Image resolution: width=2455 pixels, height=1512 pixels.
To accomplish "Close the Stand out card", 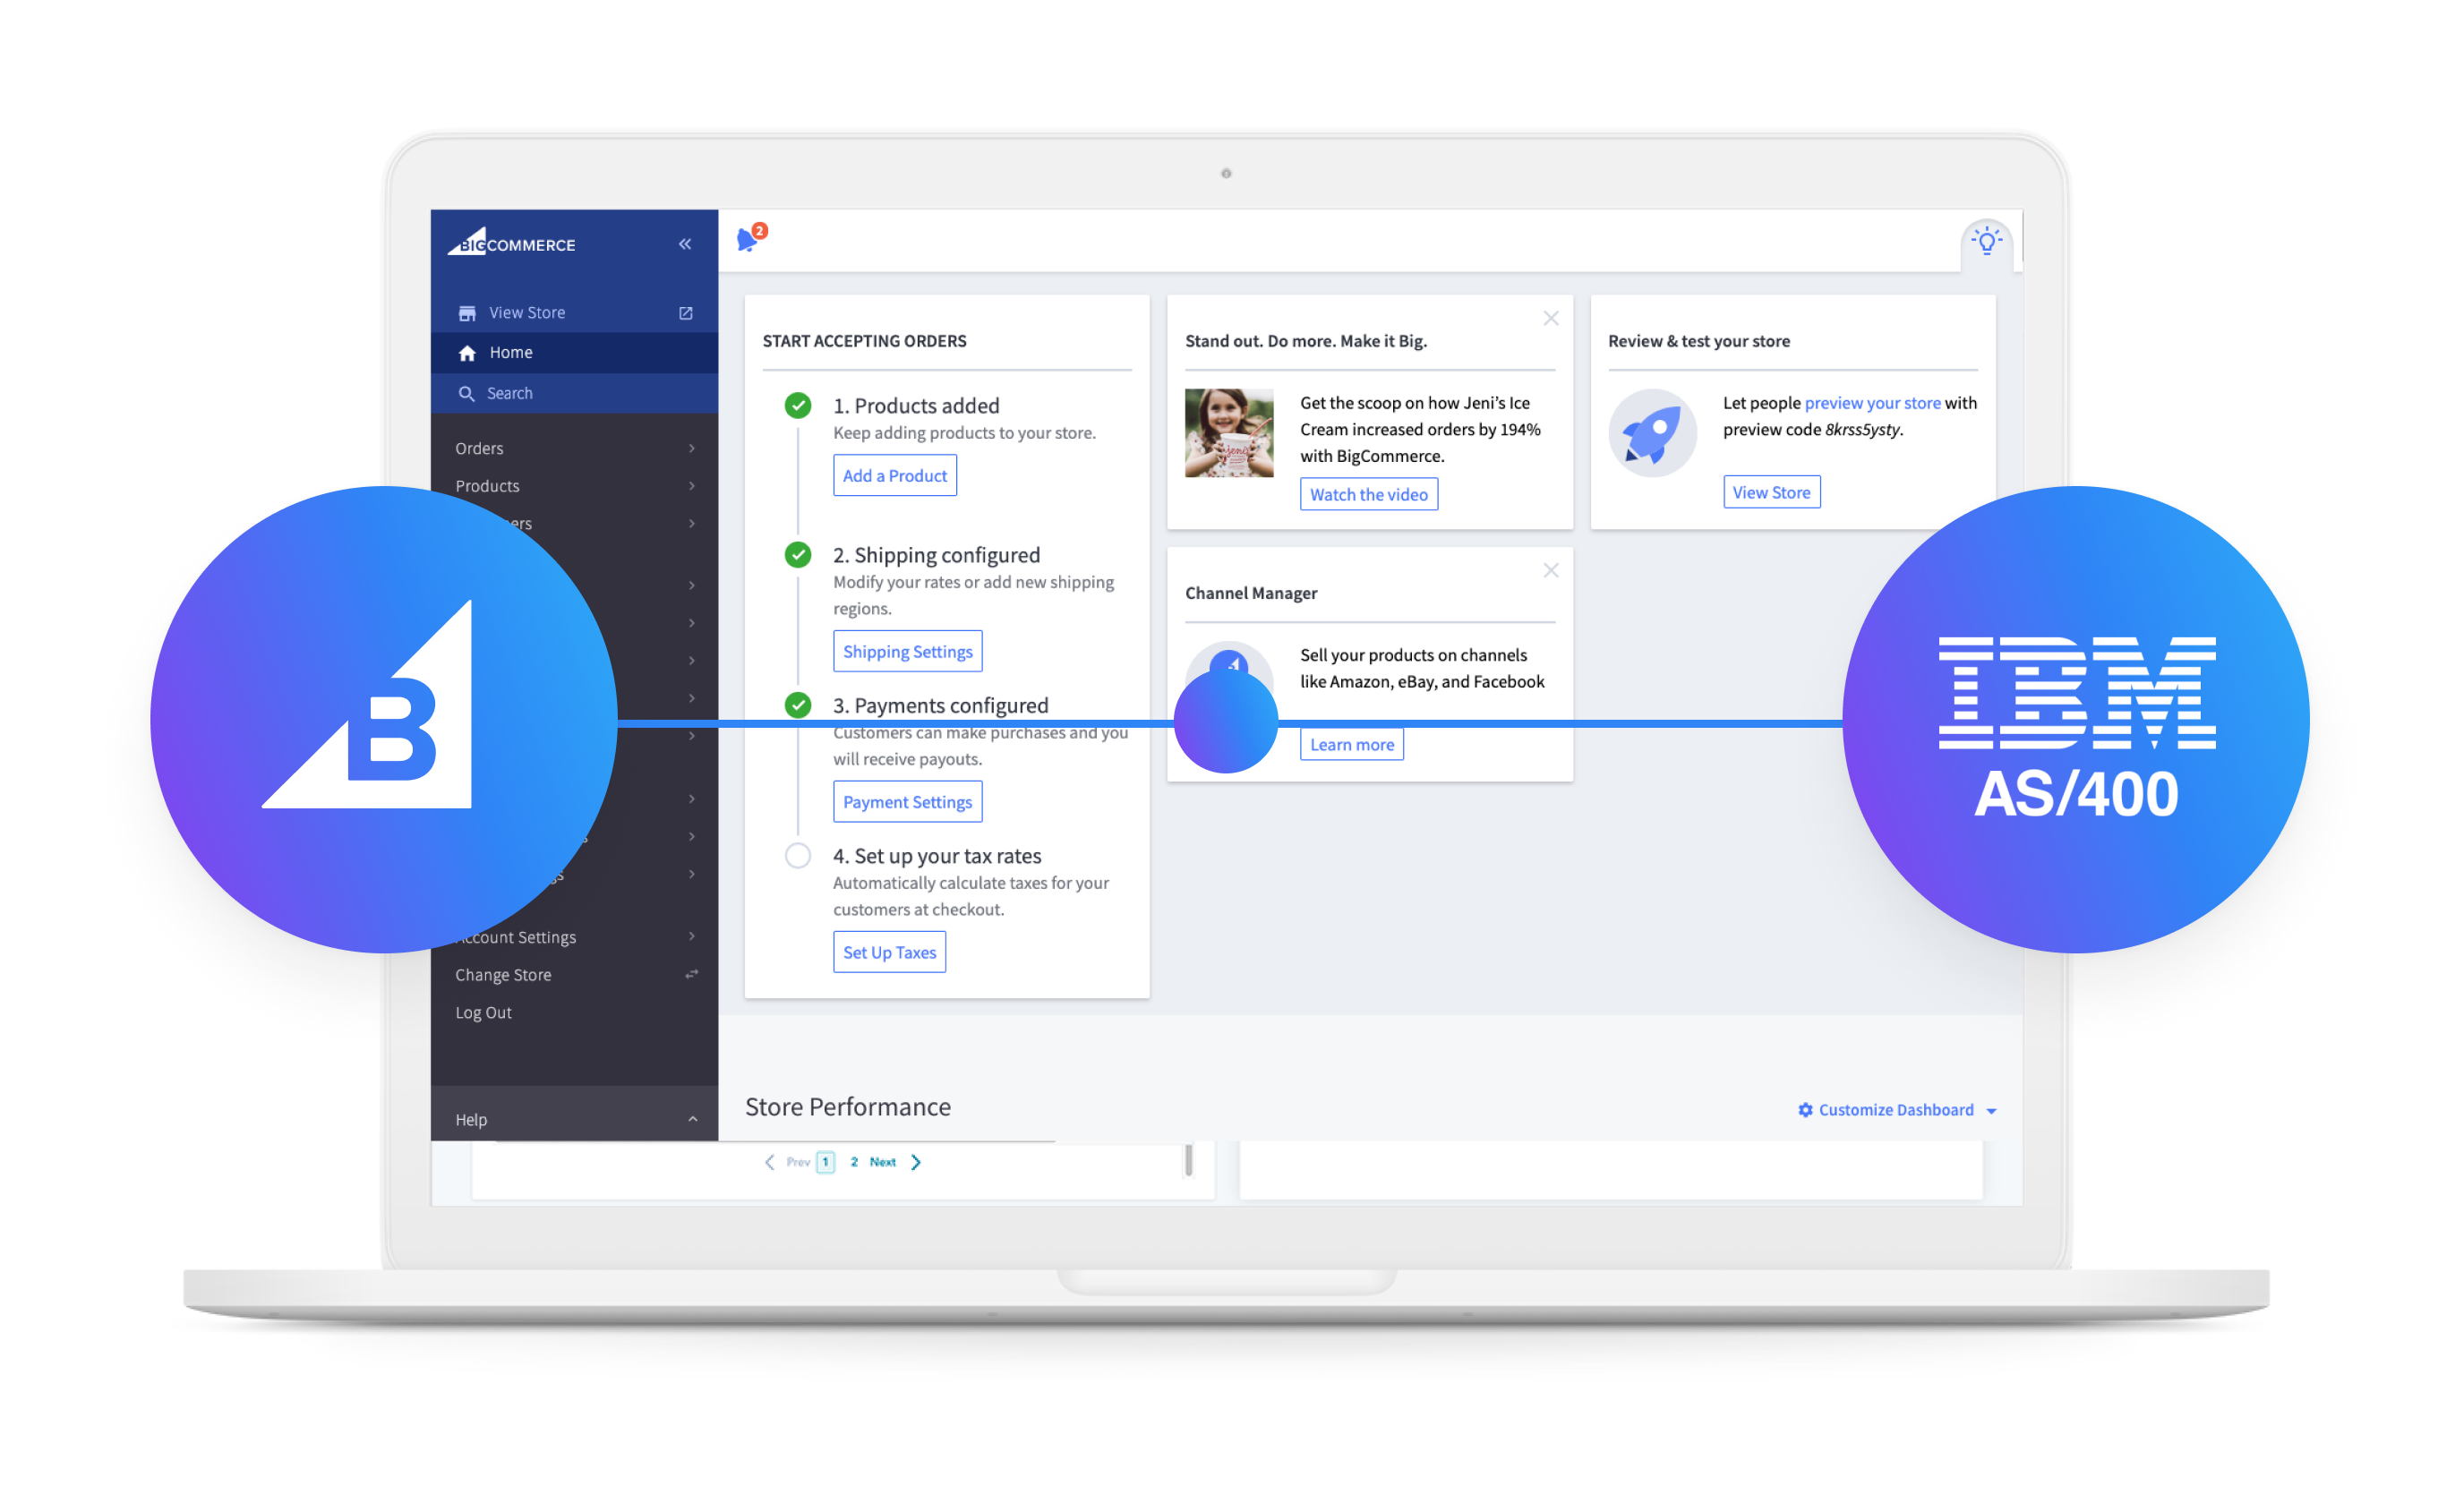I will click(1551, 318).
